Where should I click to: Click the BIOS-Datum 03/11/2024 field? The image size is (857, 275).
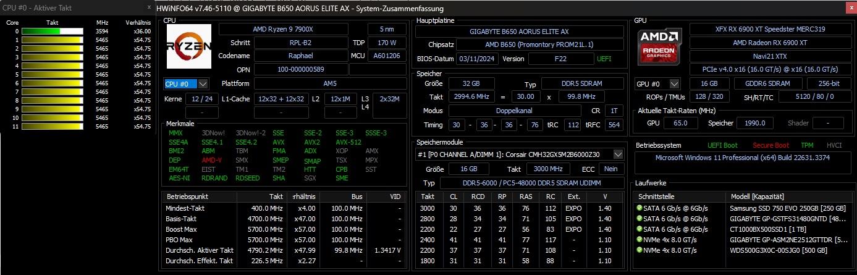476,59
